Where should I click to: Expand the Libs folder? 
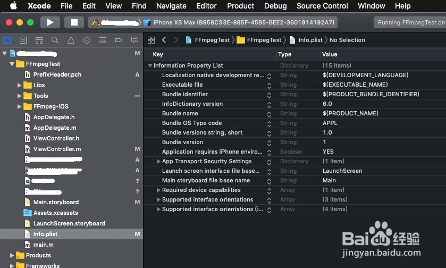pos(20,85)
